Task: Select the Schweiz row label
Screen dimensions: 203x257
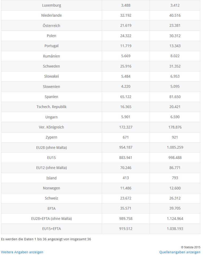Action: point(52,198)
